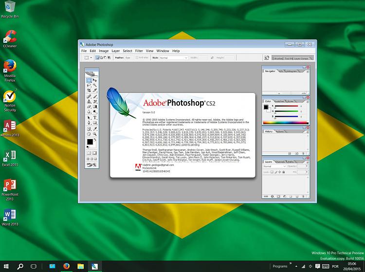Open the foreground color swatch in toolbox
The width and height of the screenshot is (365, 272).
click(x=90, y=142)
